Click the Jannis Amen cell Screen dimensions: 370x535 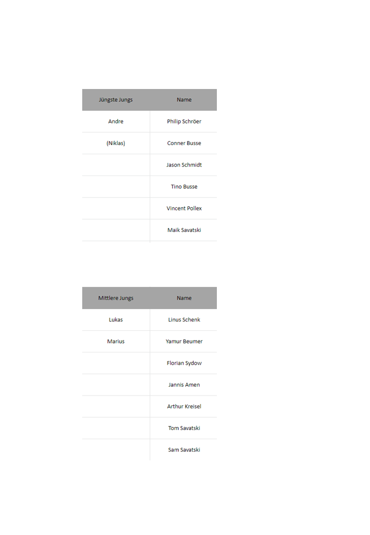(184, 385)
